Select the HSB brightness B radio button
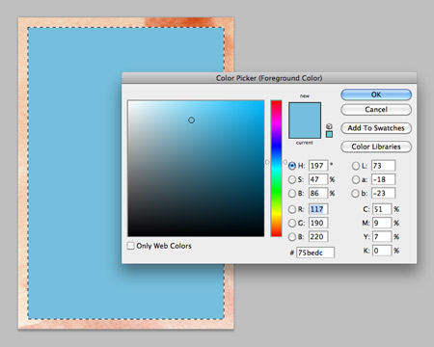The width and height of the screenshot is (434, 347). click(x=292, y=194)
